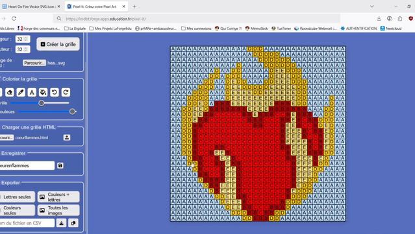Open the browser downloads panel
Viewport: 415px width, 234px height.
coord(379,19)
